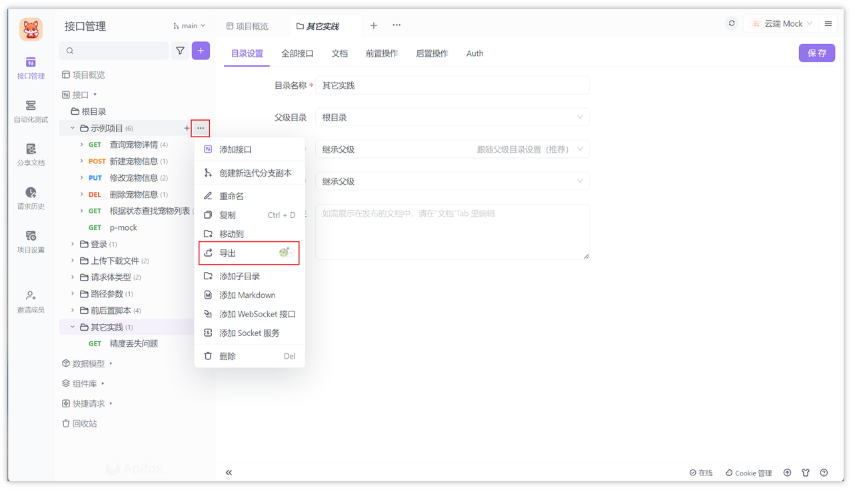Choose 复制 in context menu
853x490 pixels.
tap(249, 215)
